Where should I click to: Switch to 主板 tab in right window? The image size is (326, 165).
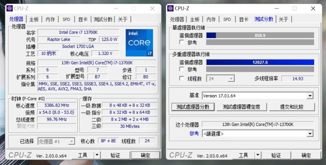195,20
